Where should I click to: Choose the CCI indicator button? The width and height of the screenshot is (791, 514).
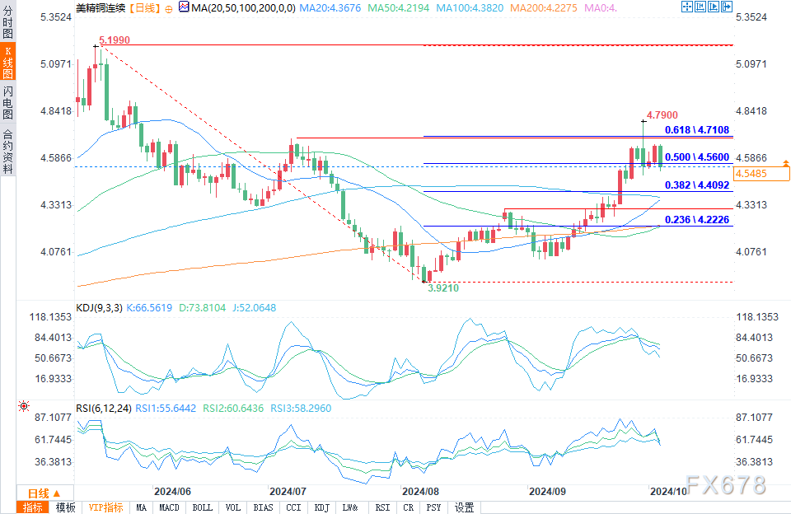[293, 507]
